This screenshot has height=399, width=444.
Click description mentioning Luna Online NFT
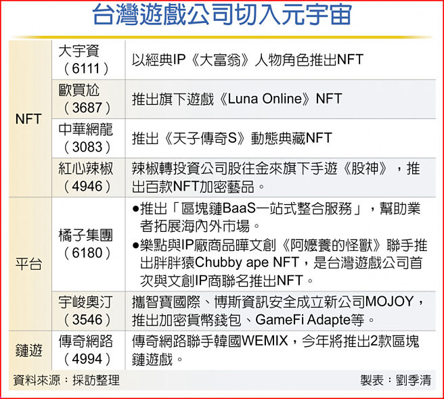237,99
